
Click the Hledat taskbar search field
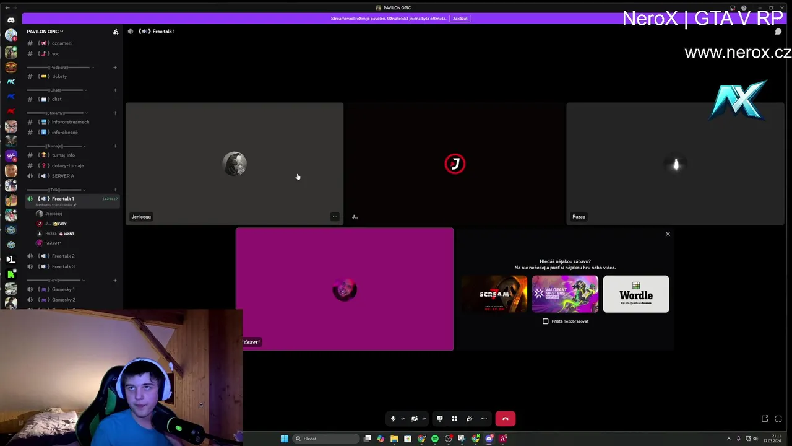326,439
